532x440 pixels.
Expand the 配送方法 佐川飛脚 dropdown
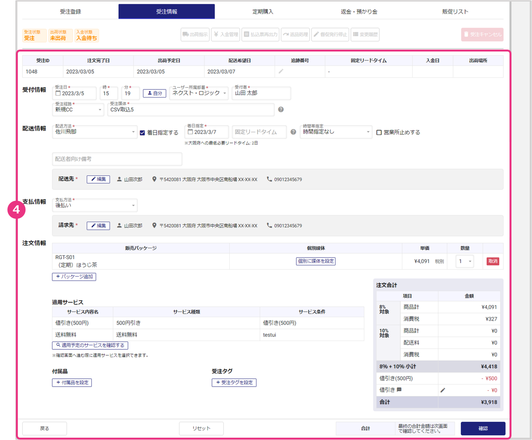tap(95, 132)
